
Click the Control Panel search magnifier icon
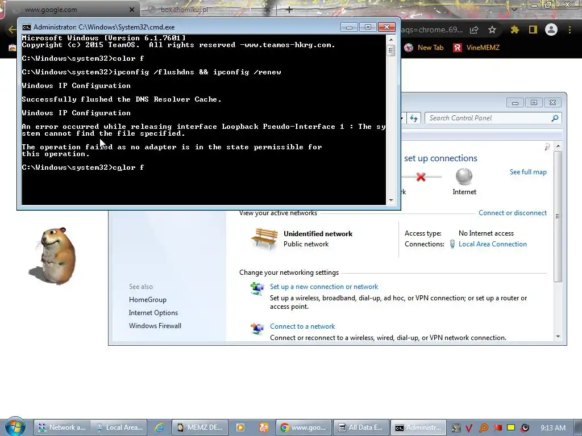[555, 118]
